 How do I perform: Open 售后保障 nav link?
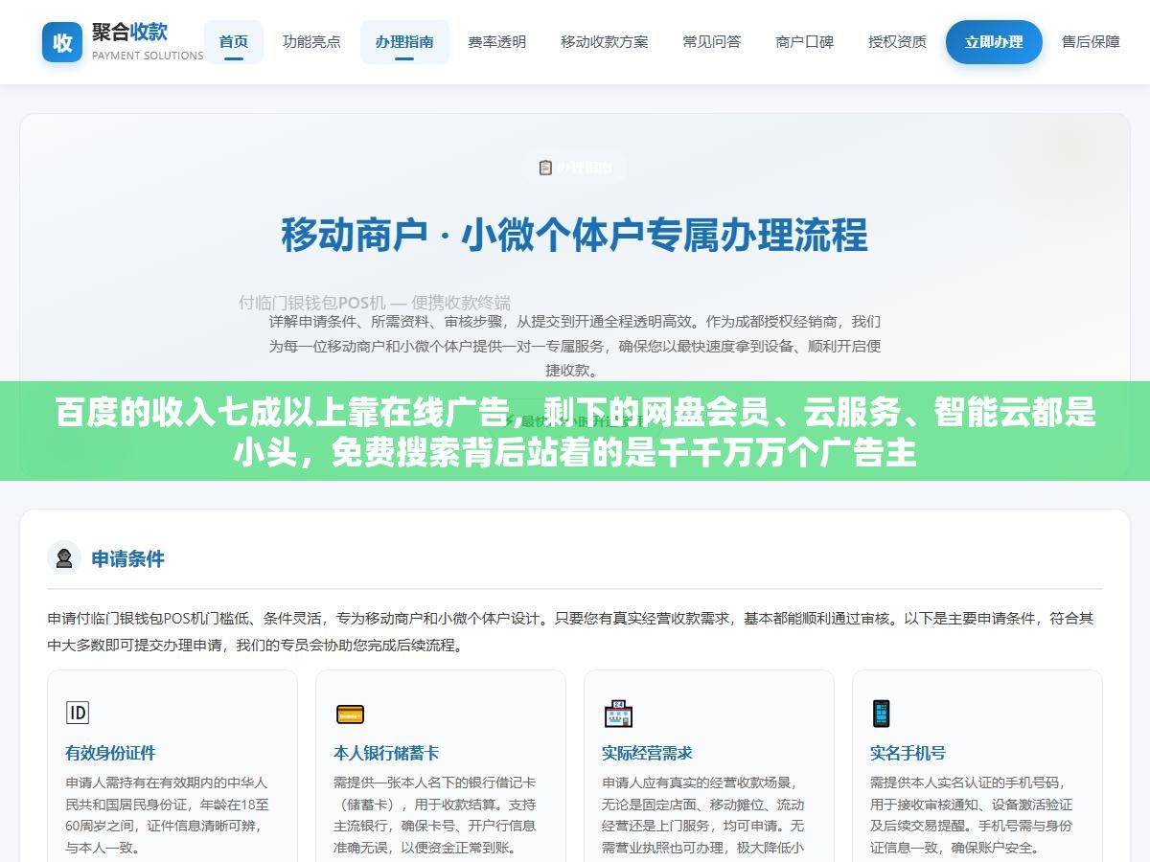click(x=1091, y=42)
